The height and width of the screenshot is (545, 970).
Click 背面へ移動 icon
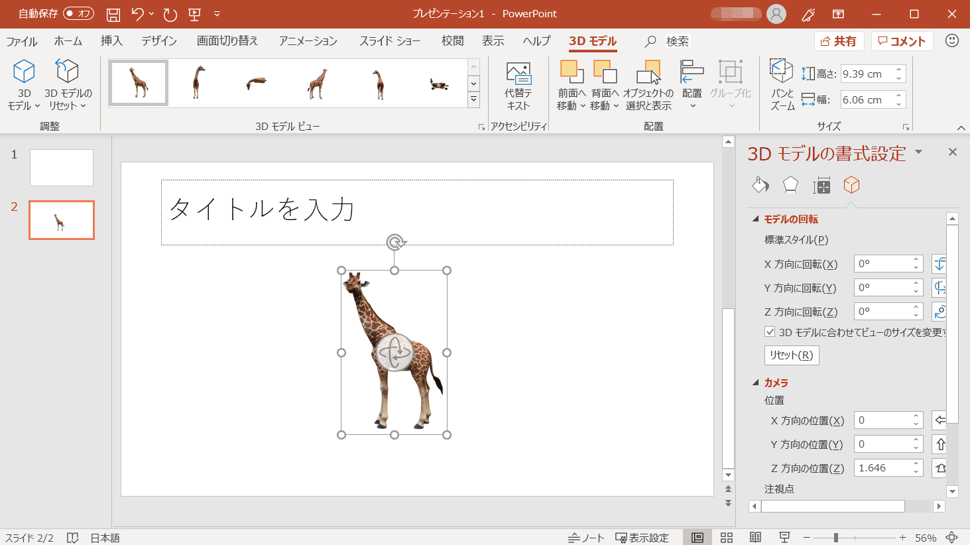[605, 72]
